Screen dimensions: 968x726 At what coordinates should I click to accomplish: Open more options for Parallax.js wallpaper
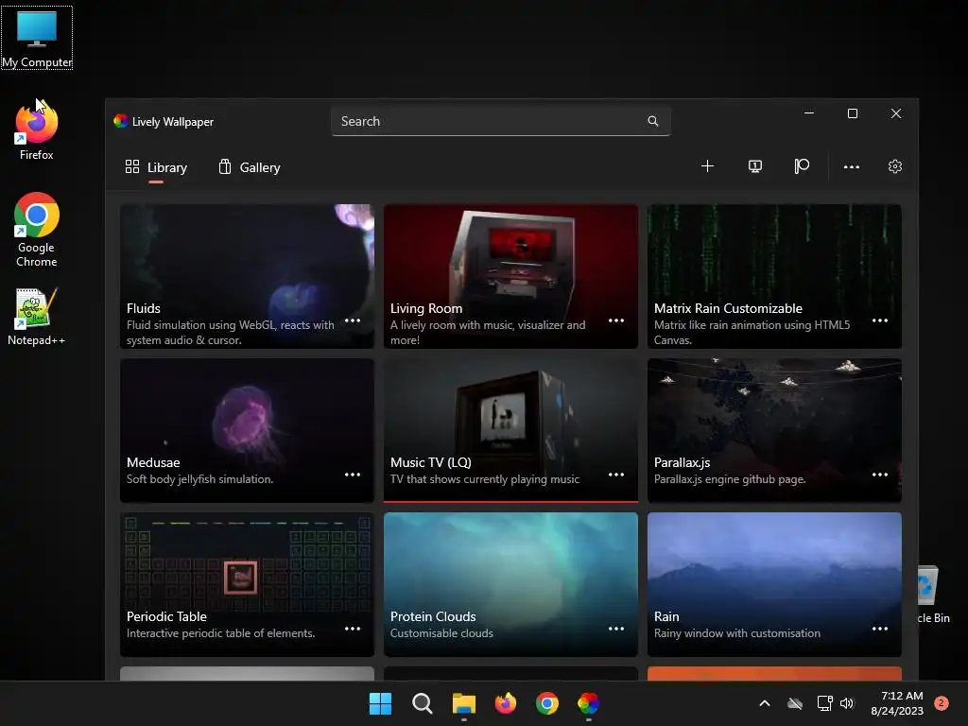[x=880, y=475]
